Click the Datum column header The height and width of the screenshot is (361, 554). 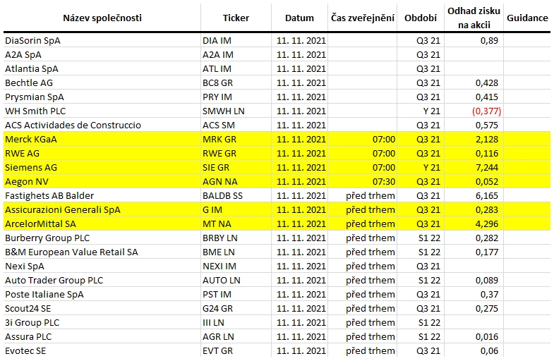(x=299, y=18)
